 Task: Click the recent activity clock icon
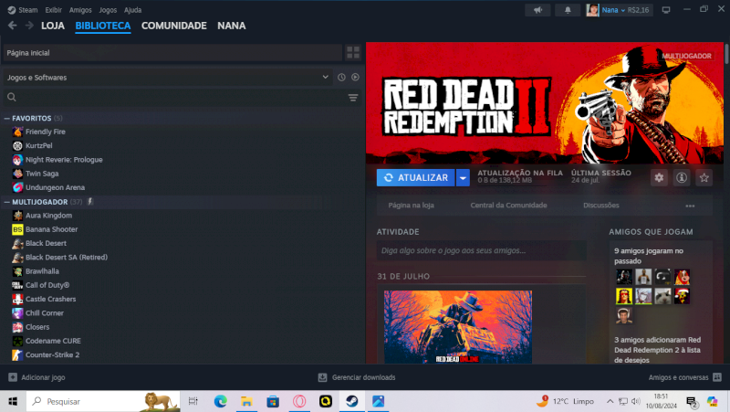pos(341,78)
